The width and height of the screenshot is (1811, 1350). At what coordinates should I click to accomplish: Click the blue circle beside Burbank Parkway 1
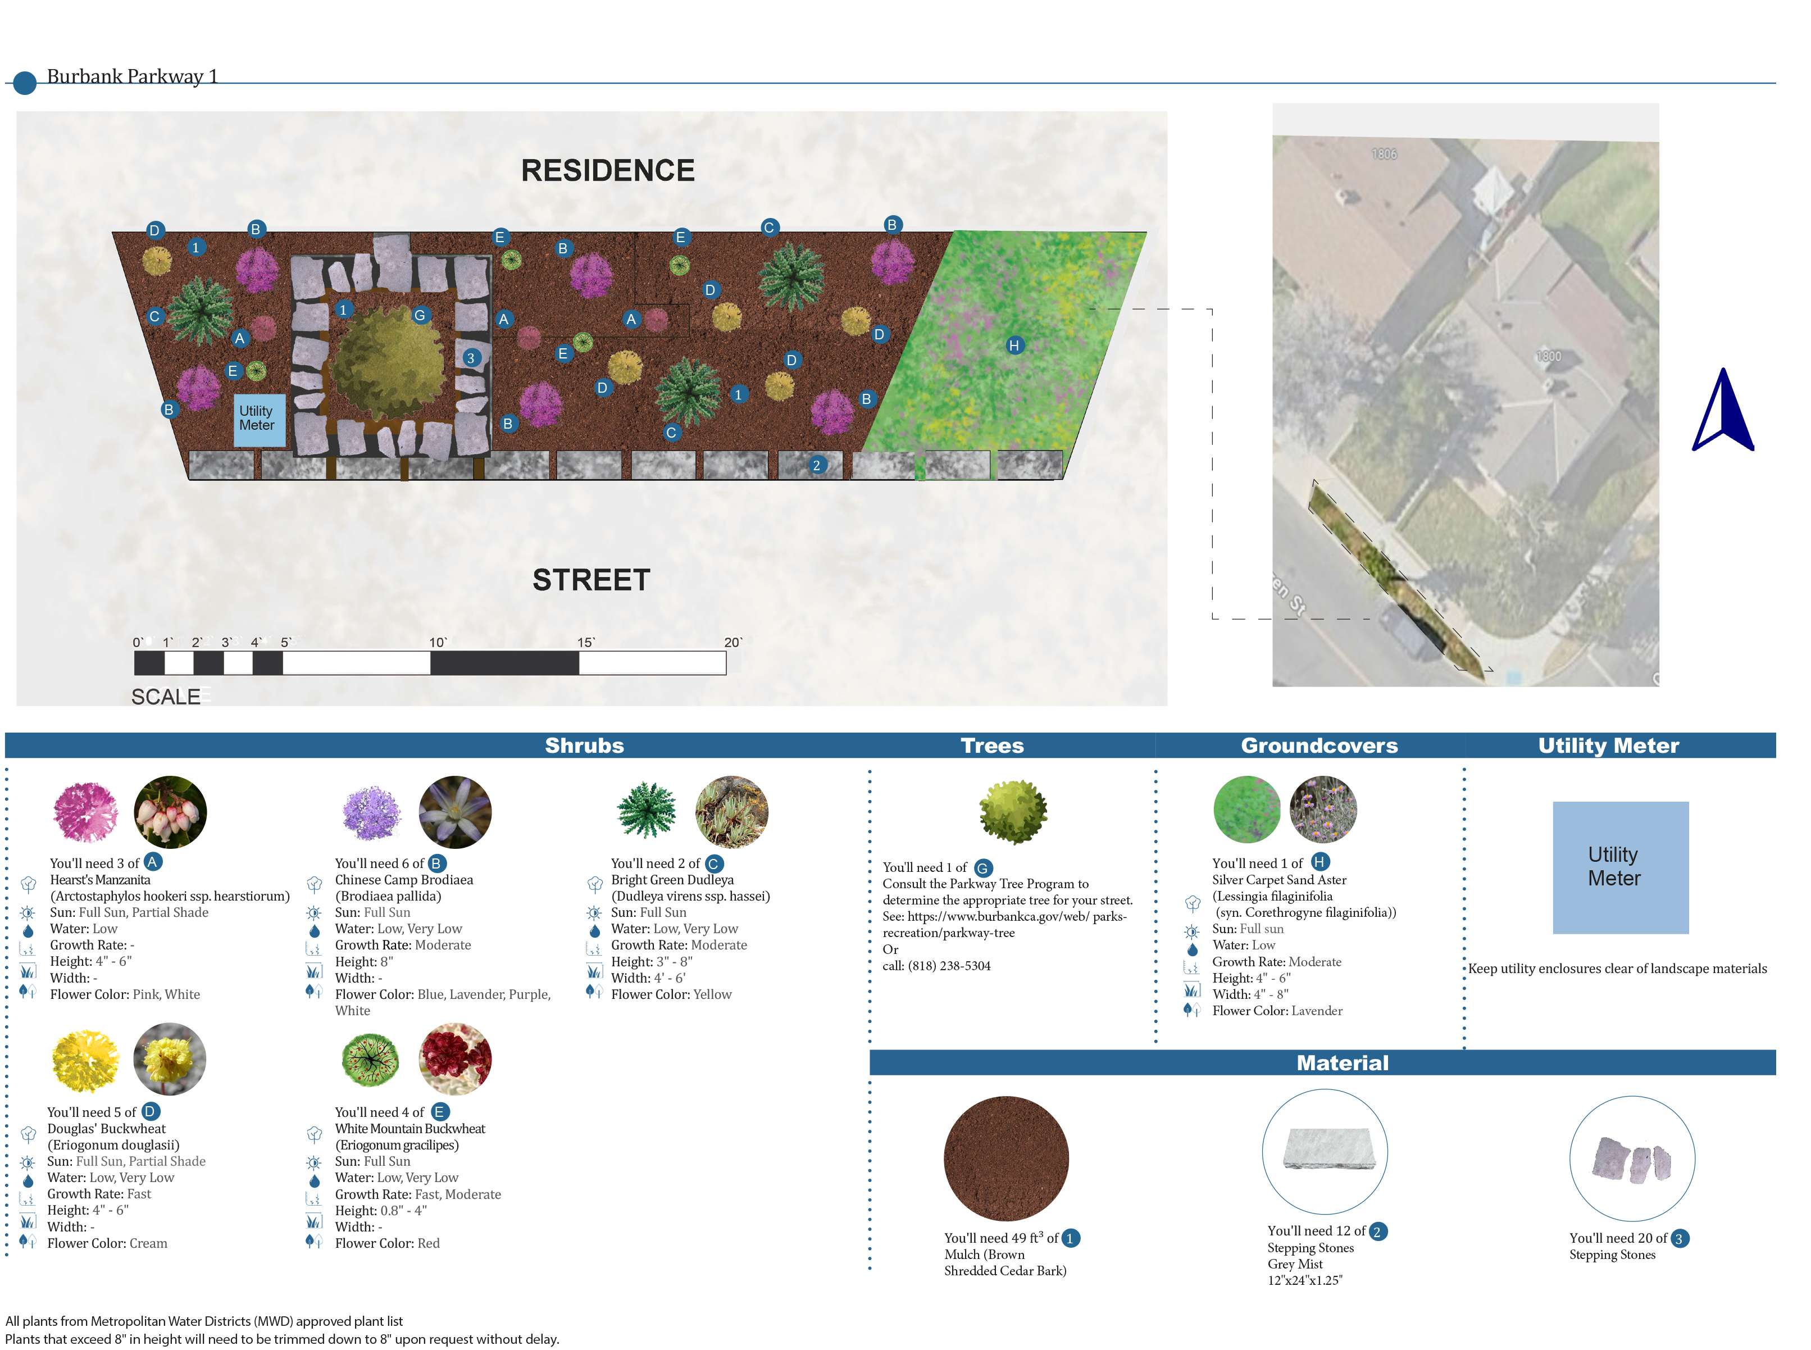25,83
